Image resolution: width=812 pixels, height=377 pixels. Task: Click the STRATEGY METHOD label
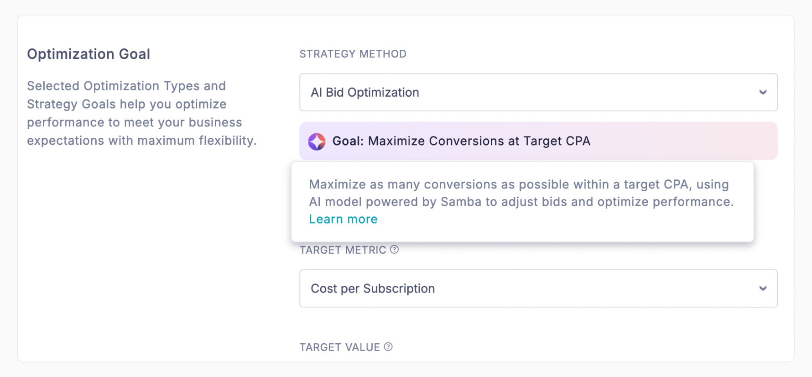[x=353, y=54]
